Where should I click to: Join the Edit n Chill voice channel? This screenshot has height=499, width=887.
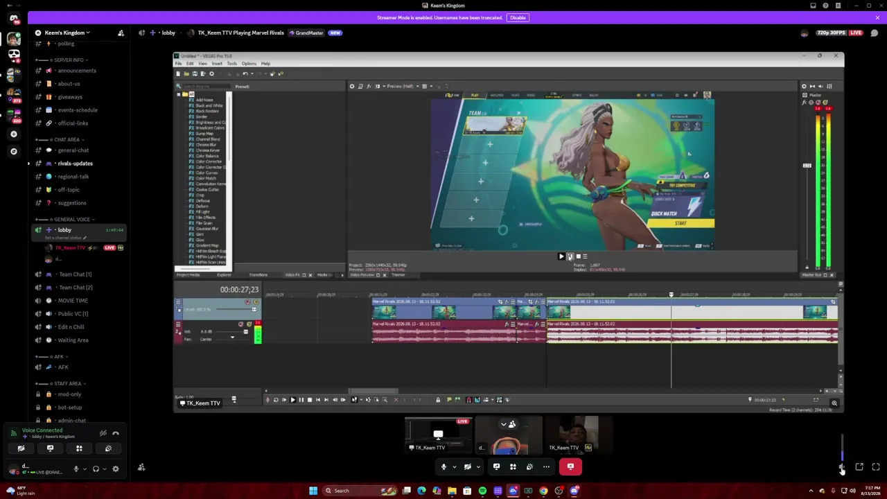(78, 327)
